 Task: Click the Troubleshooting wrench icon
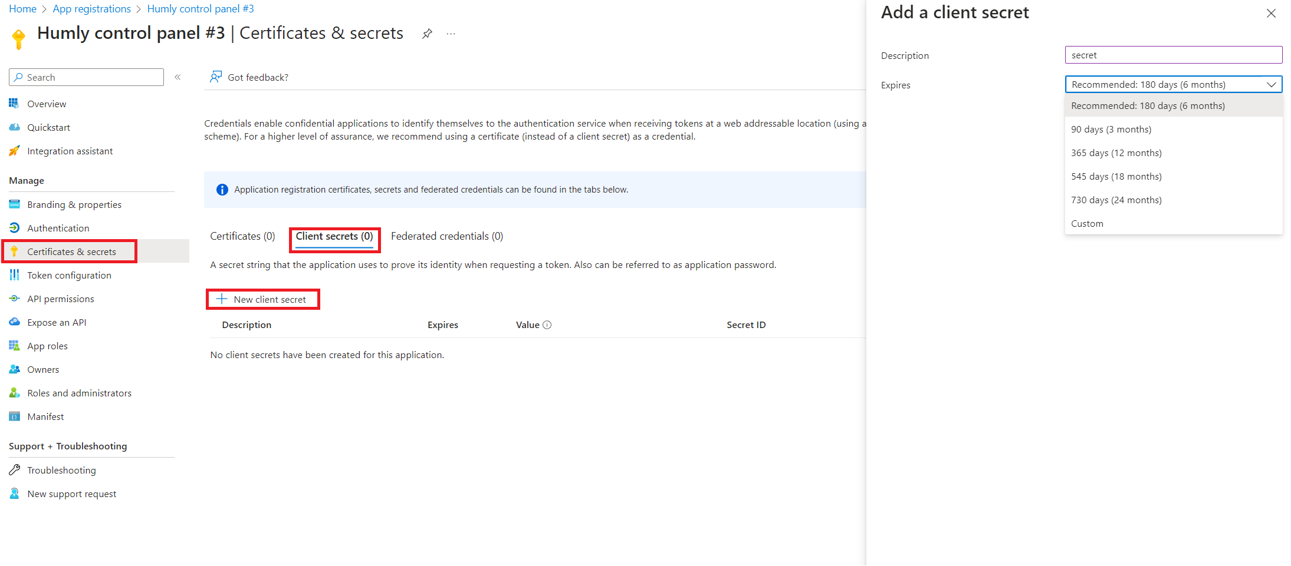(14, 470)
